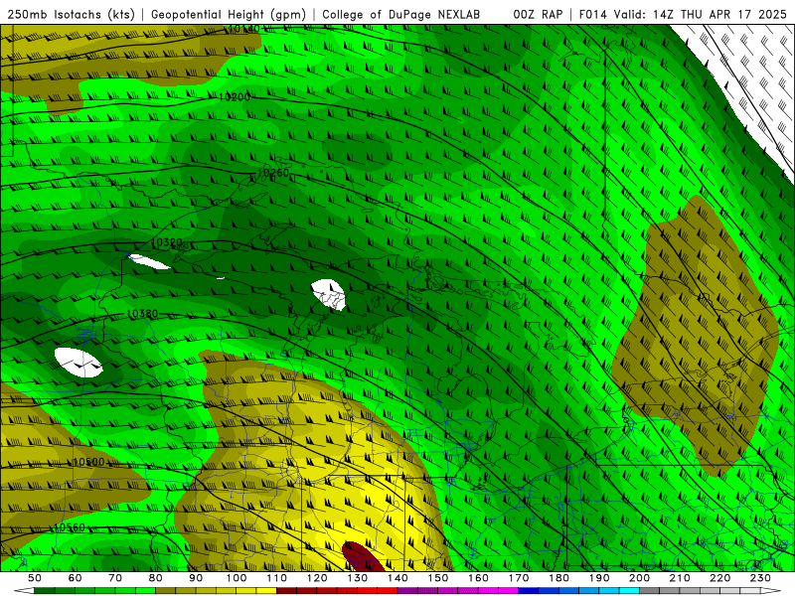The width and height of the screenshot is (795, 596).
Task: Click the 'College of DuPage NEXLAB' label
Action: (x=401, y=15)
